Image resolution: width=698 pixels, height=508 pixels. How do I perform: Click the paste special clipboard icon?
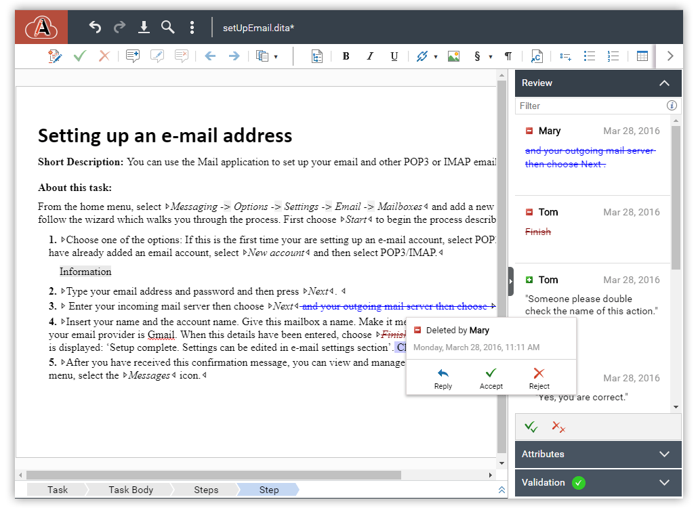point(262,56)
